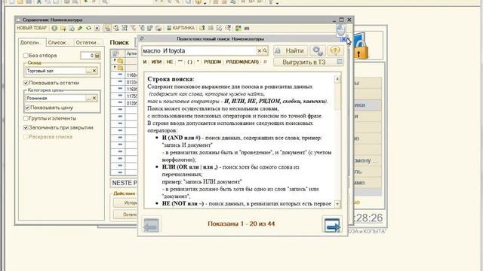Image resolution: width=483 pixels, height=271 pixels.
Task: Click the НОВЫЙ ТОВАР toolbar button
Action: coord(32,28)
